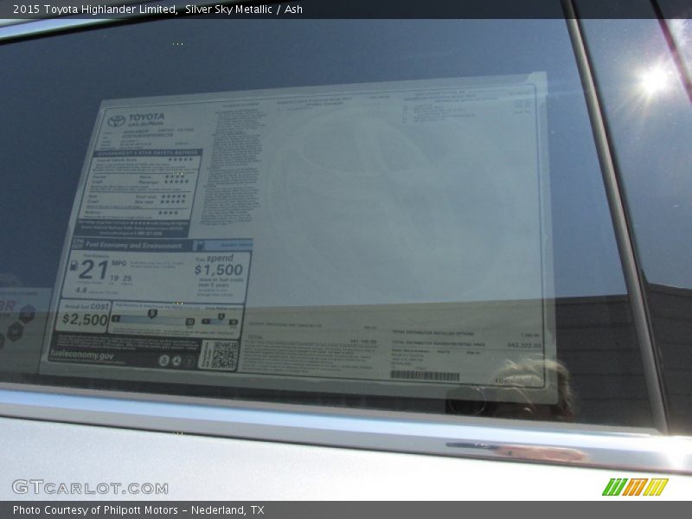Click the $2,500 annual fuel cost box
The height and width of the screenshot is (519, 692).
84,318
